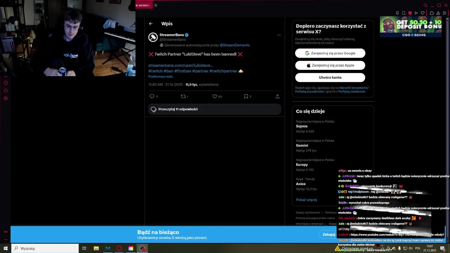The height and width of the screenshot is (253, 450).
Task: Click the pin icon in browser toolbar
Action: [x=397, y=13]
